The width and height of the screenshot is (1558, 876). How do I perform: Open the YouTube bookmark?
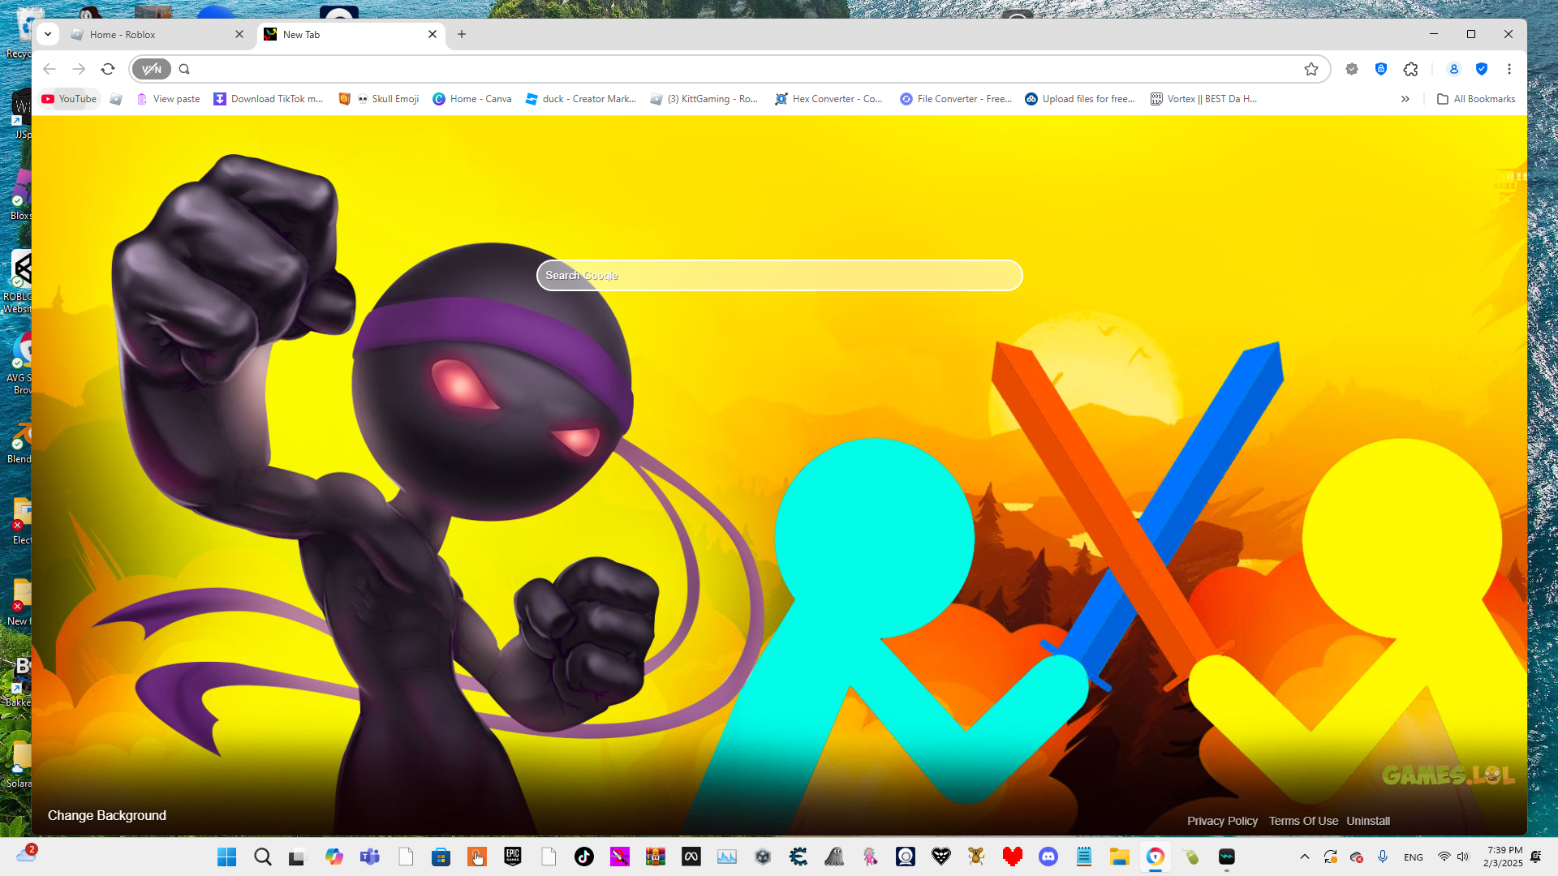point(69,99)
